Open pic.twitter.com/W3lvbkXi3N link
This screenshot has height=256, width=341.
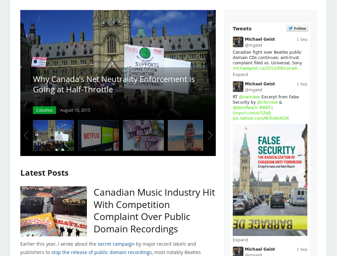click(x=260, y=118)
